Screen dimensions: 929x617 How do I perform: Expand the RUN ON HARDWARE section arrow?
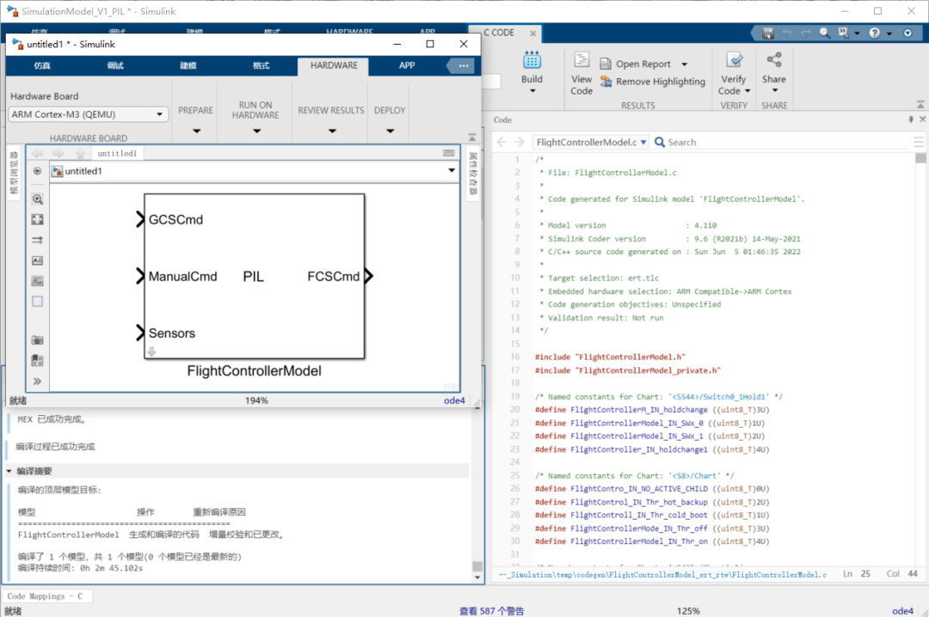click(x=256, y=131)
